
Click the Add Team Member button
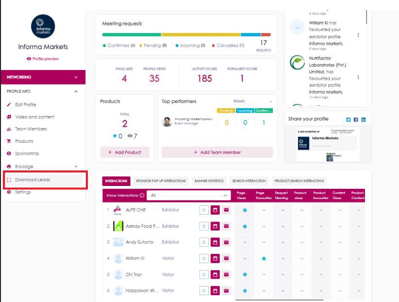[x=217, y=152]
